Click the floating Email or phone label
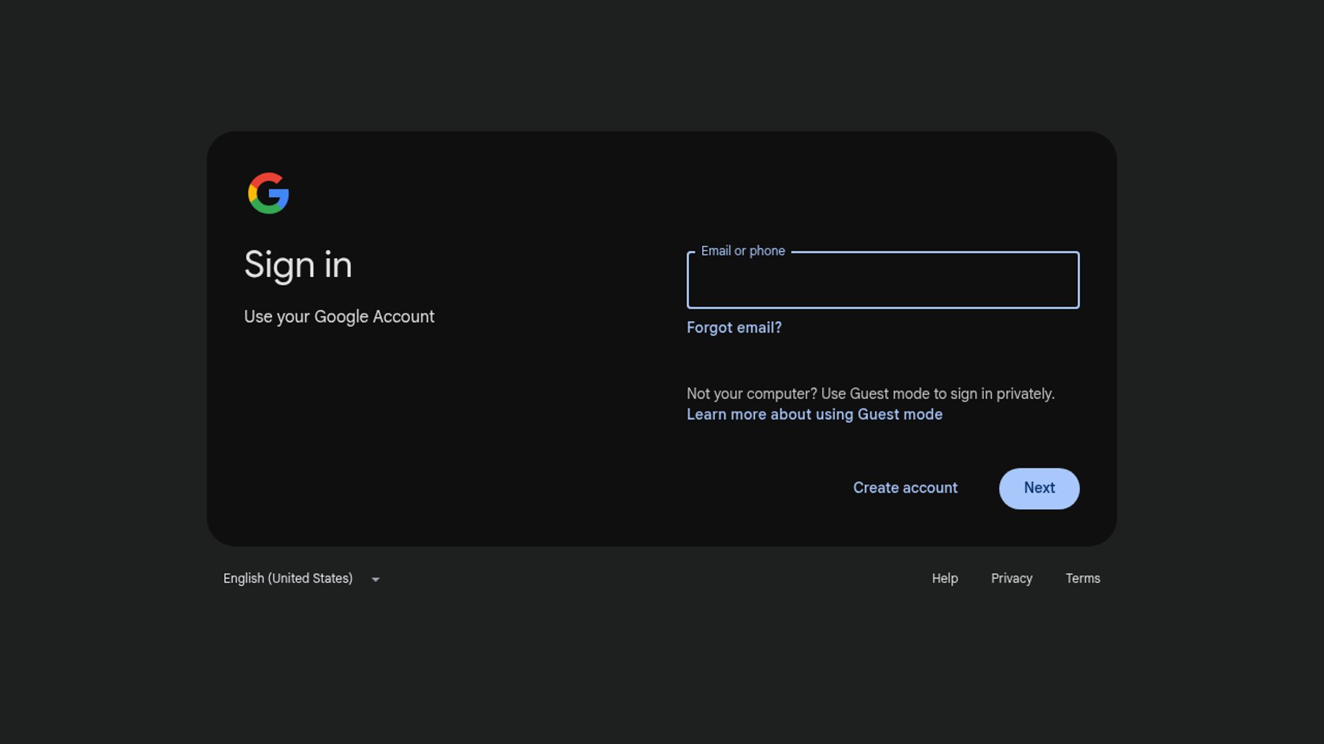Viewport: 1324px width, 744px height. 743,251
